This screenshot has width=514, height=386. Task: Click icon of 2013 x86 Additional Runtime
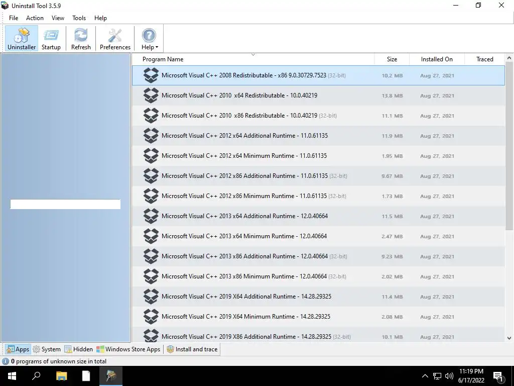[x=151, y=256]
